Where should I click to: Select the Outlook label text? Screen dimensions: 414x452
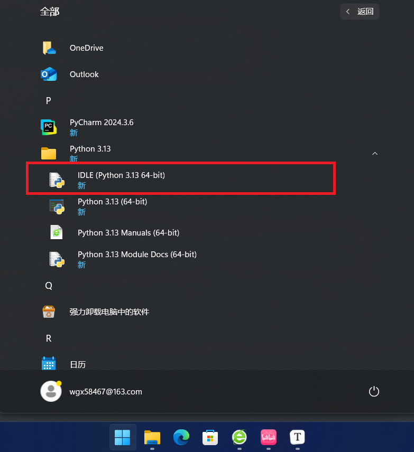click(x=84, y=74)
